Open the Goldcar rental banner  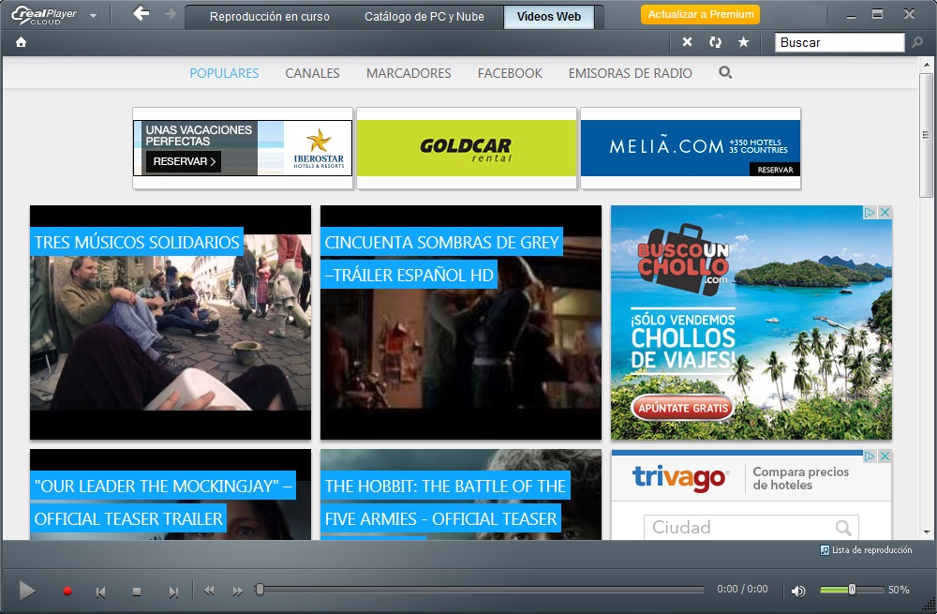point(467,148)
